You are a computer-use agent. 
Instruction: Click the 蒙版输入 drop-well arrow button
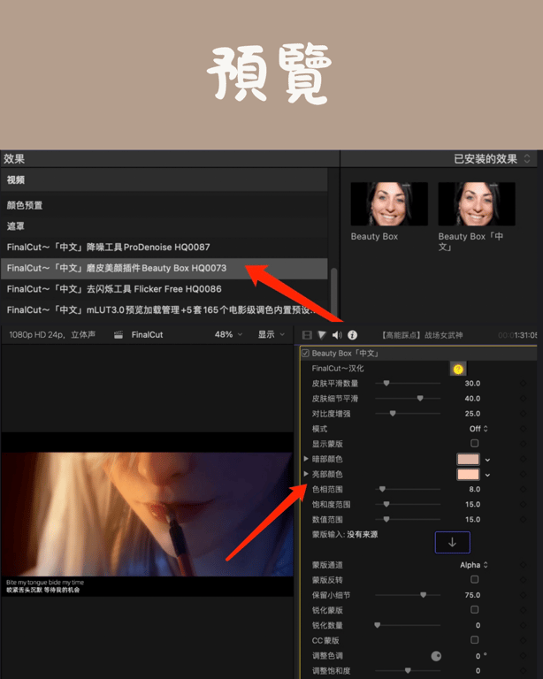pos(452,542)
